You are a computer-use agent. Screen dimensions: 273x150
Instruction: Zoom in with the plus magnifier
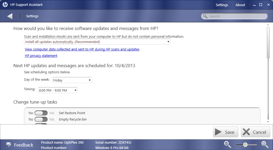[x=265, y=144]
